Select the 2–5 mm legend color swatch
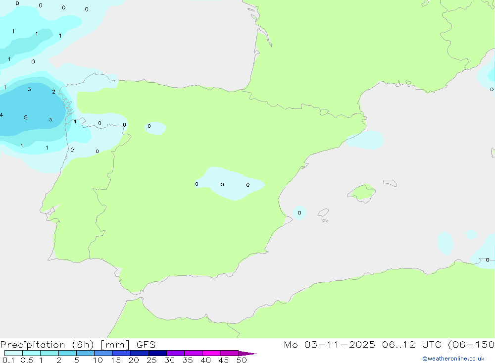This screenshot has height=363, width=495. coord(67,353)
